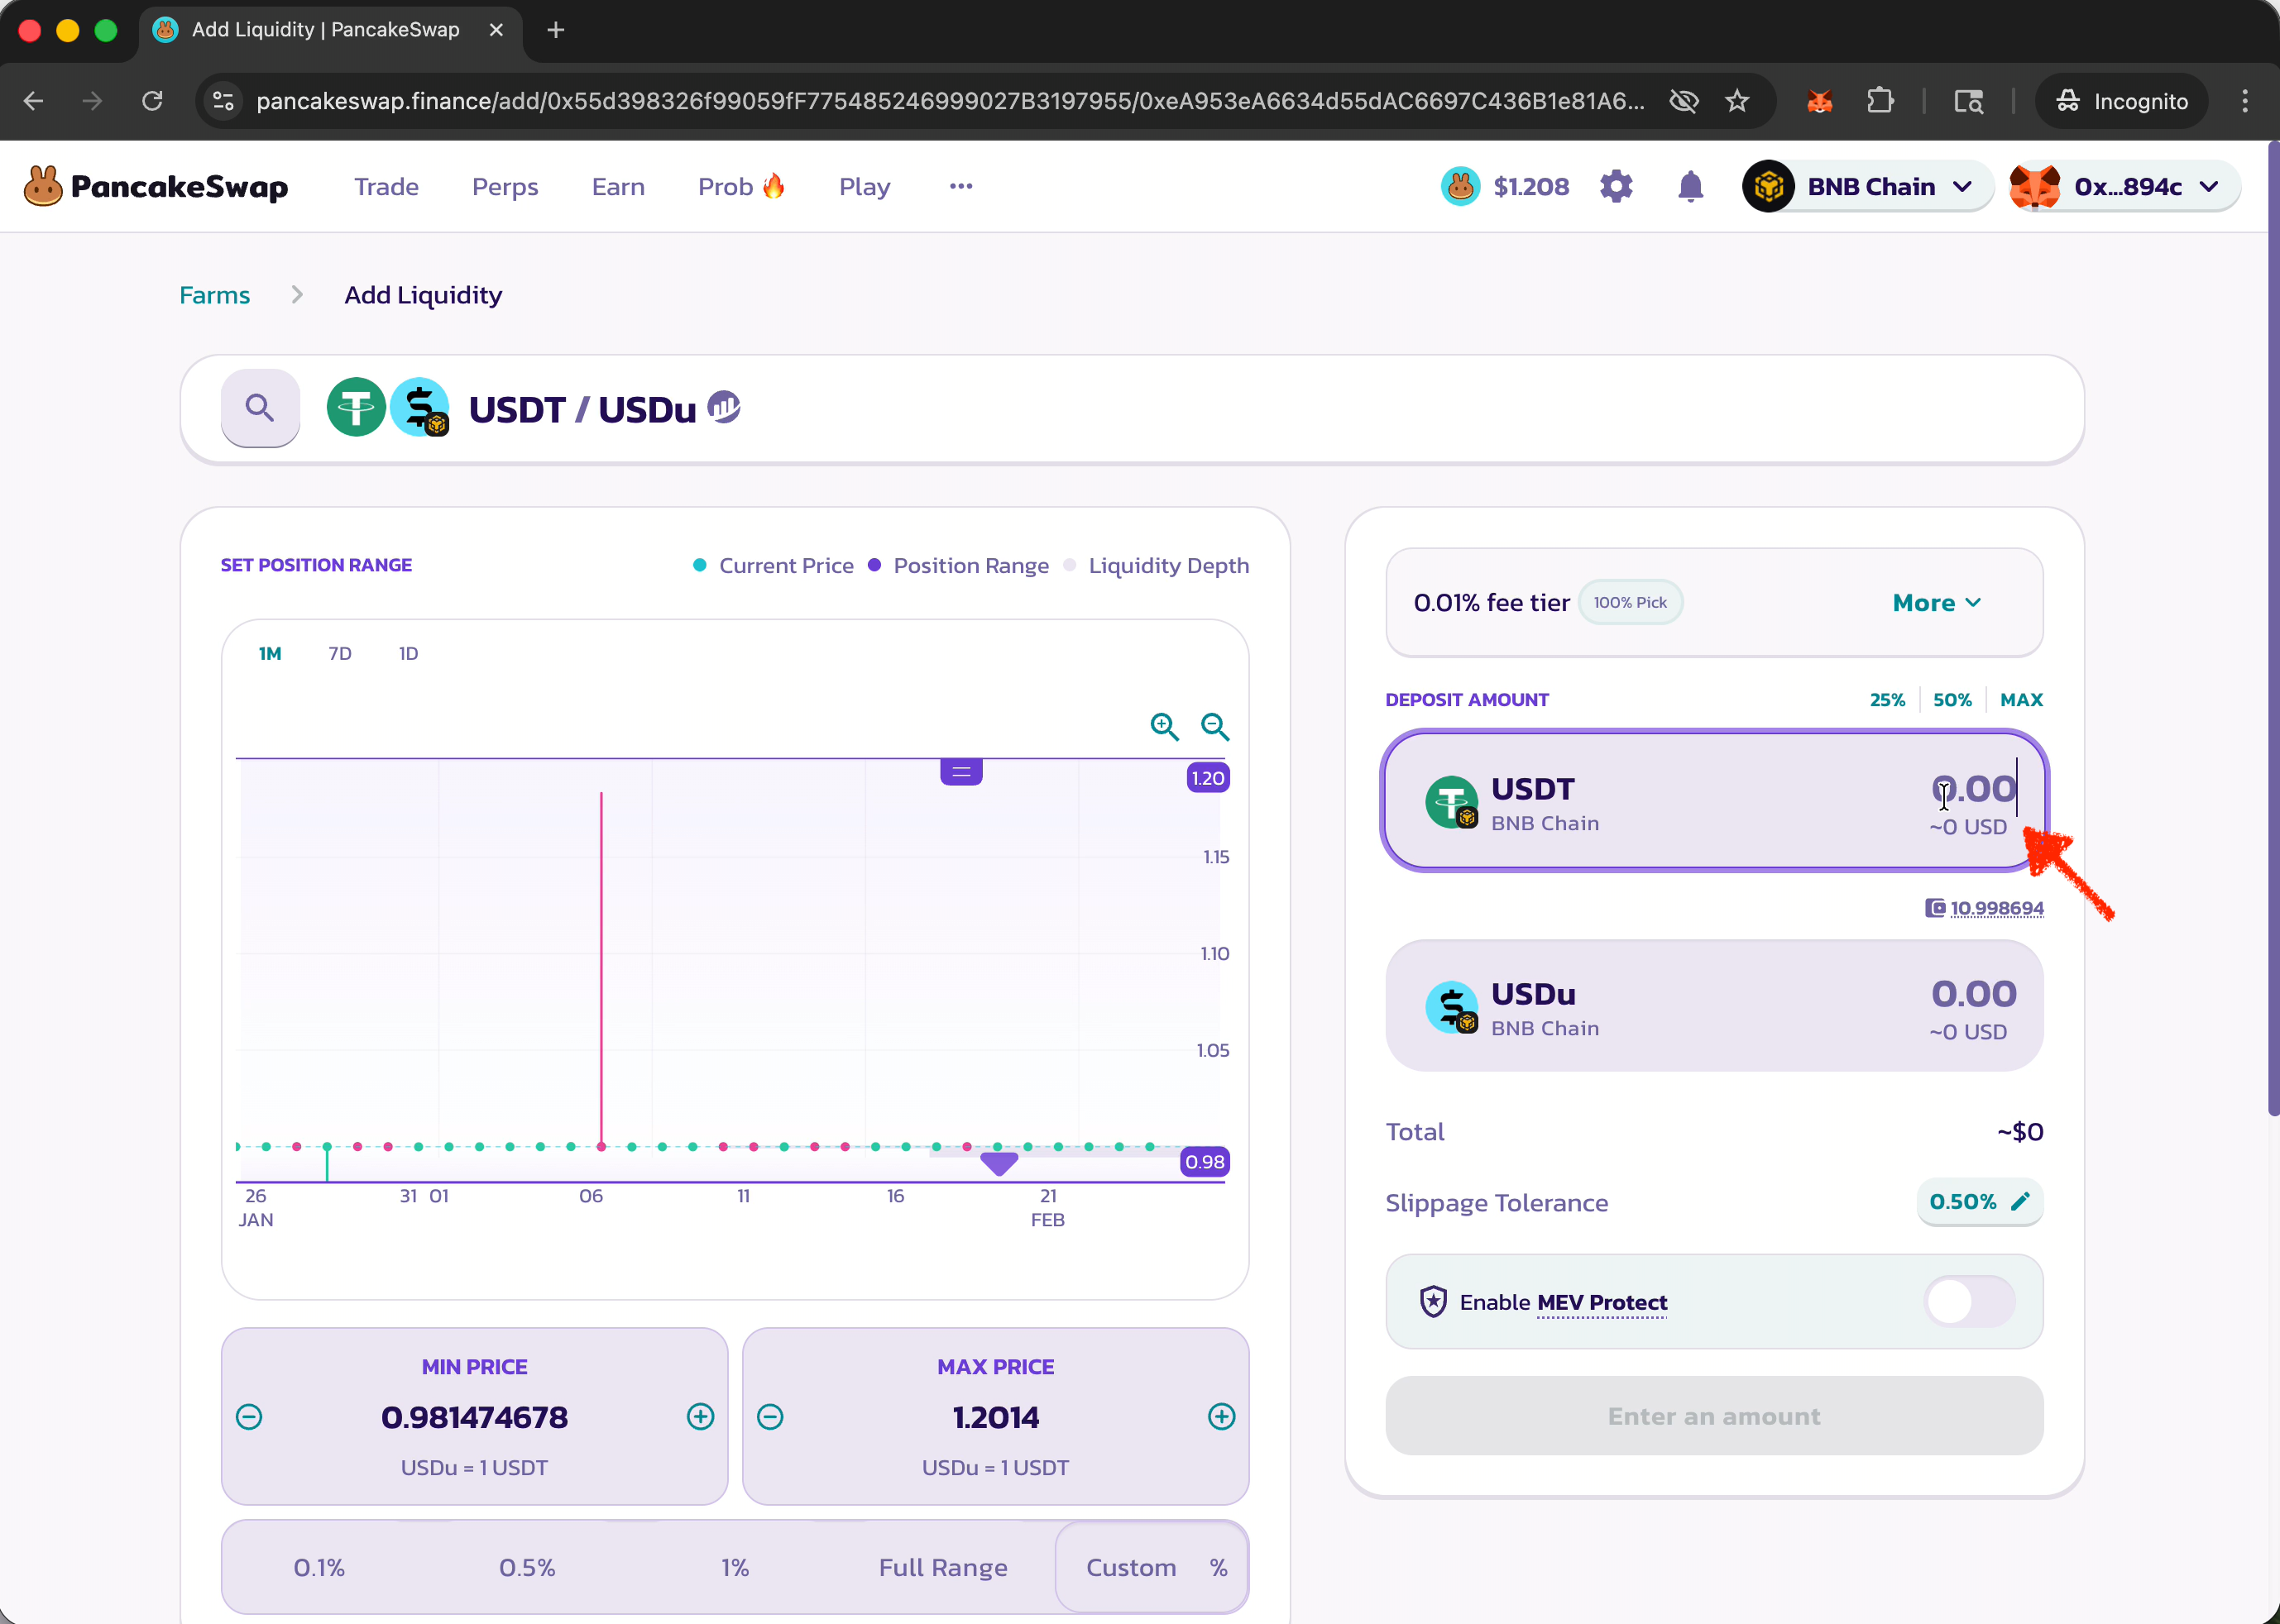
Task: Open the settings gear icon
Action: point(1616,186)
